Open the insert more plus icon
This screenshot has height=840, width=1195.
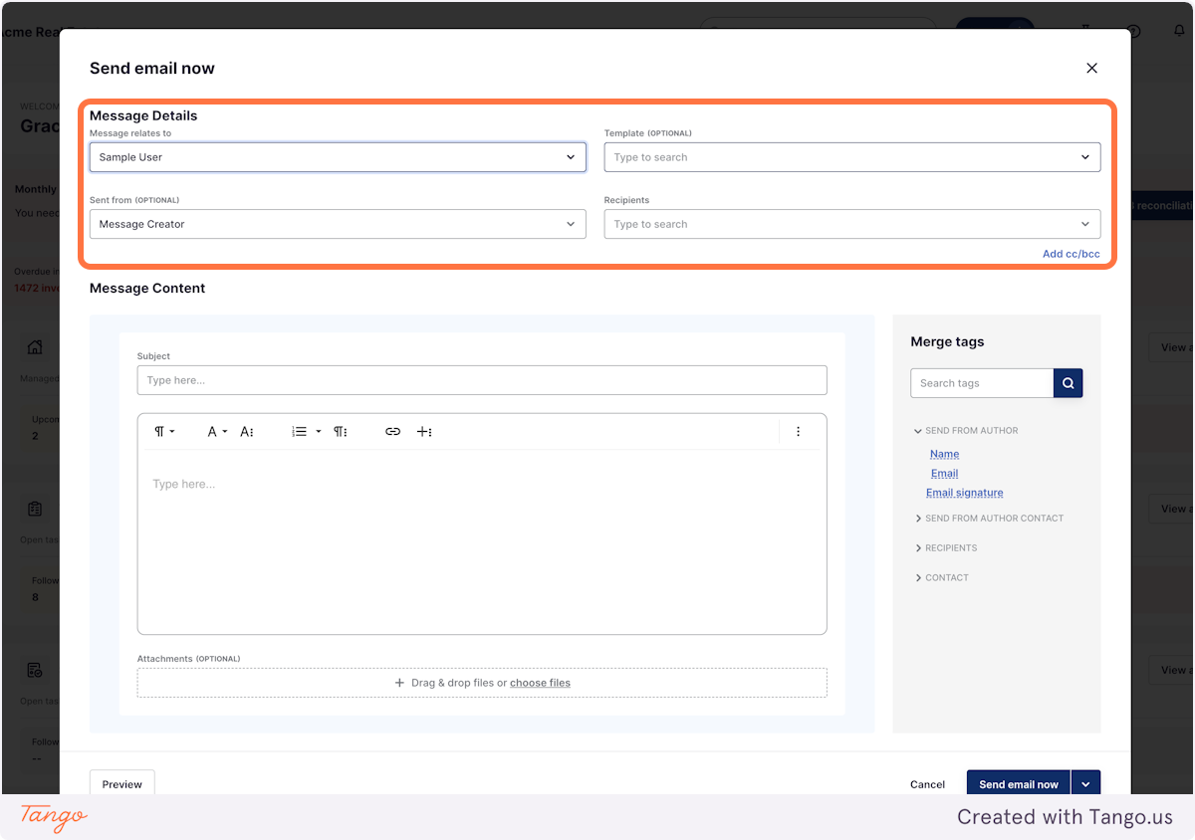[x=424, y=432]
